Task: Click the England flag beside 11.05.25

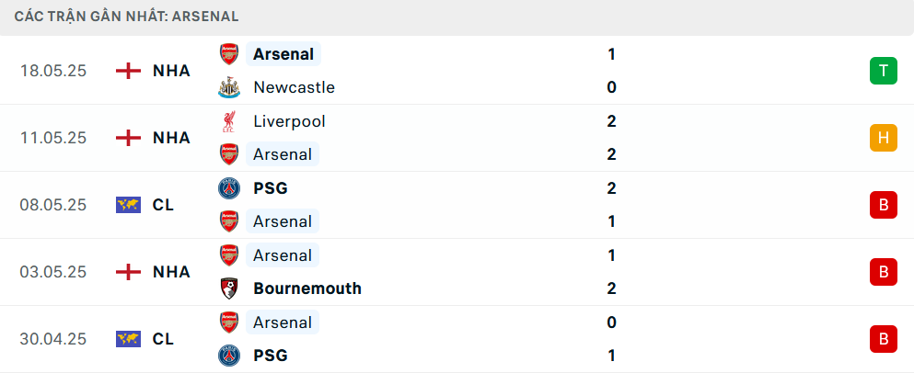Action: coord(128,138)
